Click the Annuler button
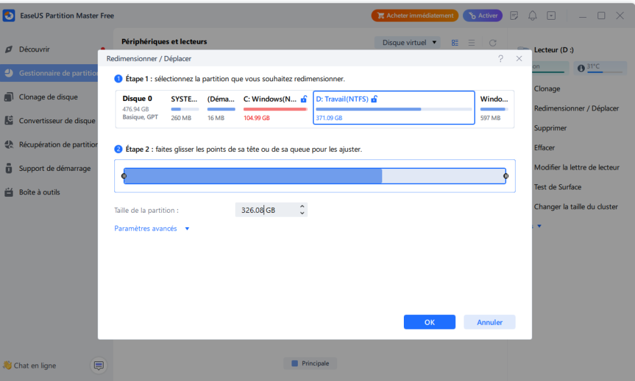Viewport: 635px width, 381px height. coord(489,323)
